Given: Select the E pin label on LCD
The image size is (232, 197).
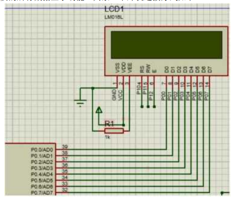Looking at the screenshot, I should 154,71.
